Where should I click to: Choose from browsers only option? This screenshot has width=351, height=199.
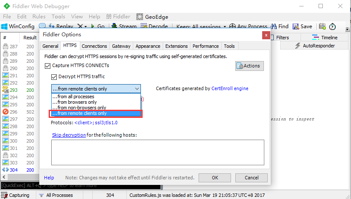point(96,102)
